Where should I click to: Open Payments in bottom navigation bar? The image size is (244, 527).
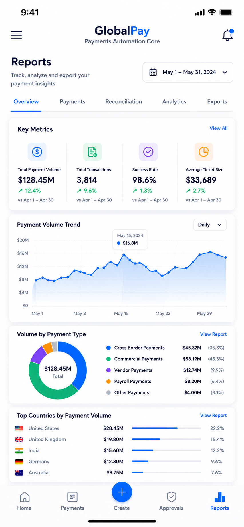click(72, 501)
